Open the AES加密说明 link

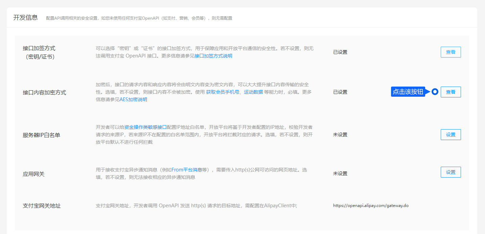coord(133,100)
